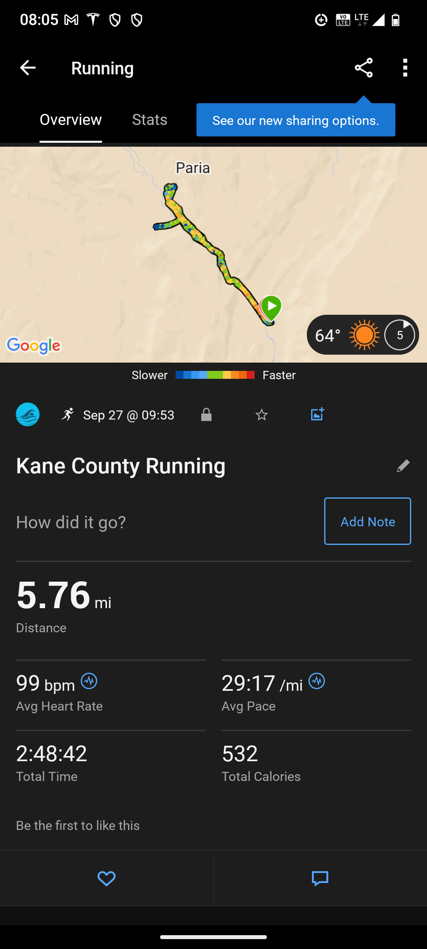427x949 pixels.
Task: Tap heart rate info icon beside 99 bpm
Action: click(x=89, y=681)
